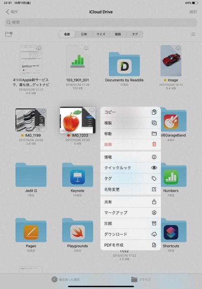Sort files by サイズ segment
Image resolution: width=202 pixels, height=289 pixels.
coord(101,34)
